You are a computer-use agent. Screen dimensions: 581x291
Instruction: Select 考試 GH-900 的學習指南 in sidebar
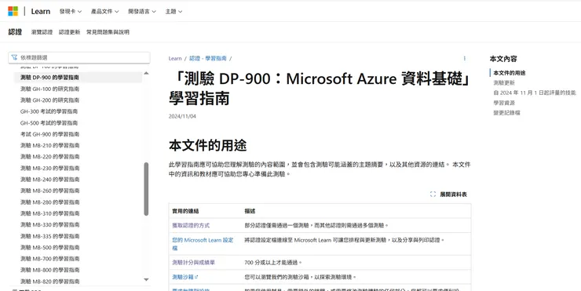(x=49, y=134)
